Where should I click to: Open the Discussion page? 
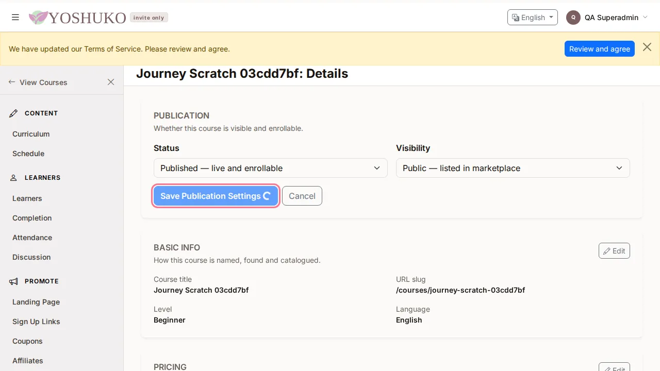click(31, 257)
